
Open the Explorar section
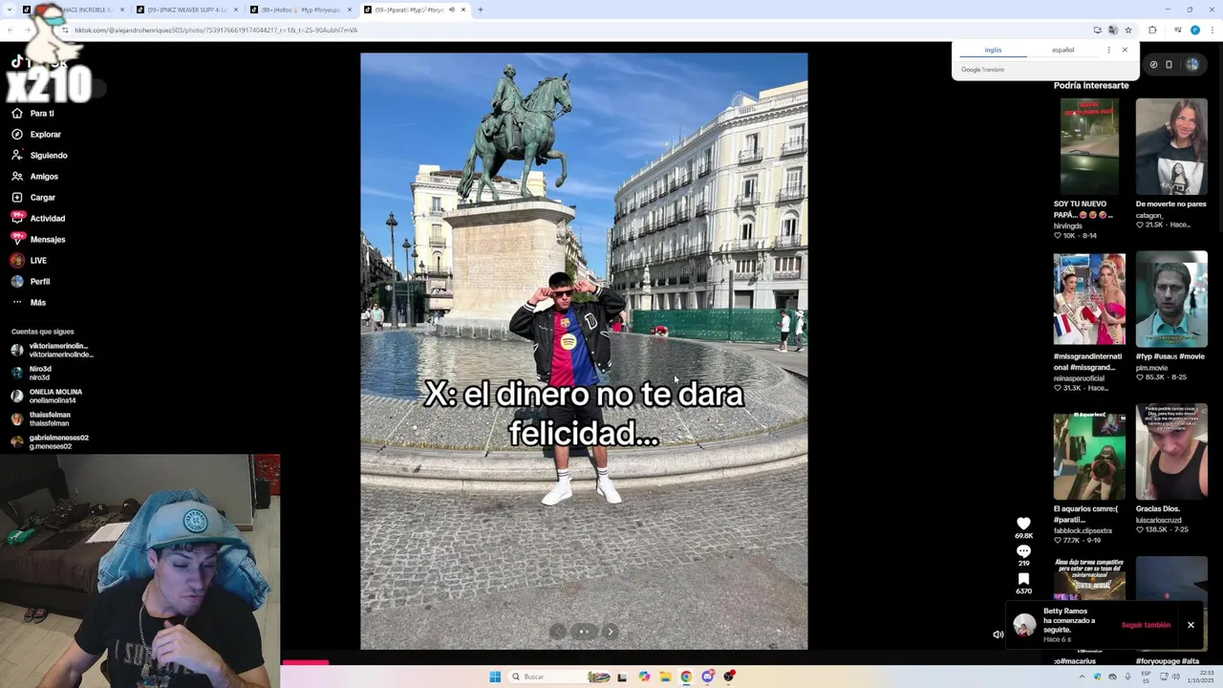36,134
